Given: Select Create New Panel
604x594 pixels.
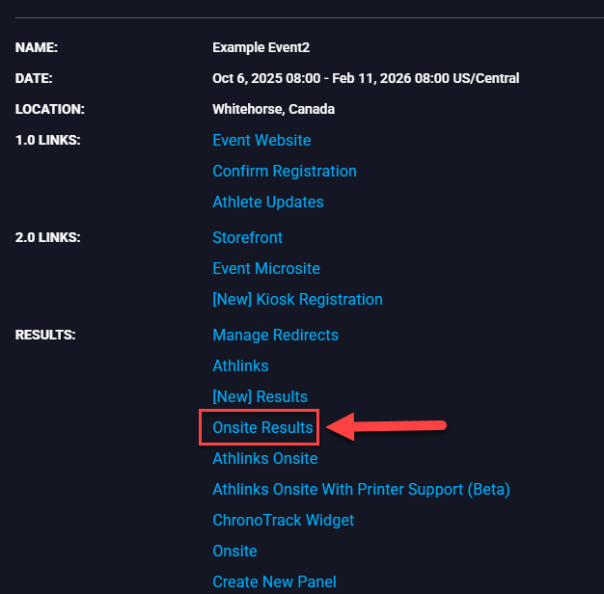Looking at the screenshot, I should coord(274,582).
